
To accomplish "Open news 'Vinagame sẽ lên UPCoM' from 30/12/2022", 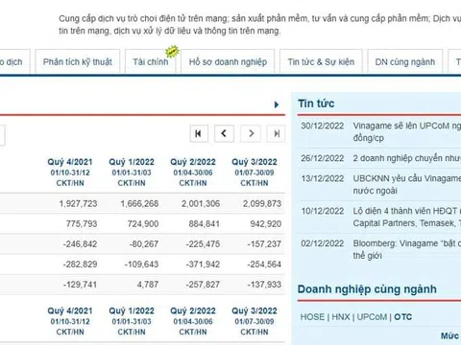I will point(406,131).
